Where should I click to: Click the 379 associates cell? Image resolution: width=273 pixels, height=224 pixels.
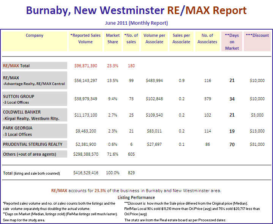click(x=208, y=99)
